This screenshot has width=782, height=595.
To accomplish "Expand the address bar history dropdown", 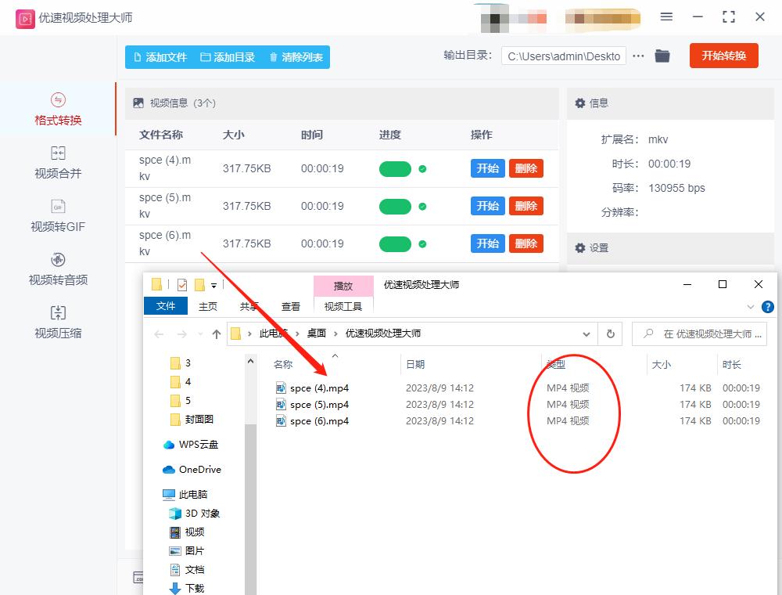I will [586, 334].
